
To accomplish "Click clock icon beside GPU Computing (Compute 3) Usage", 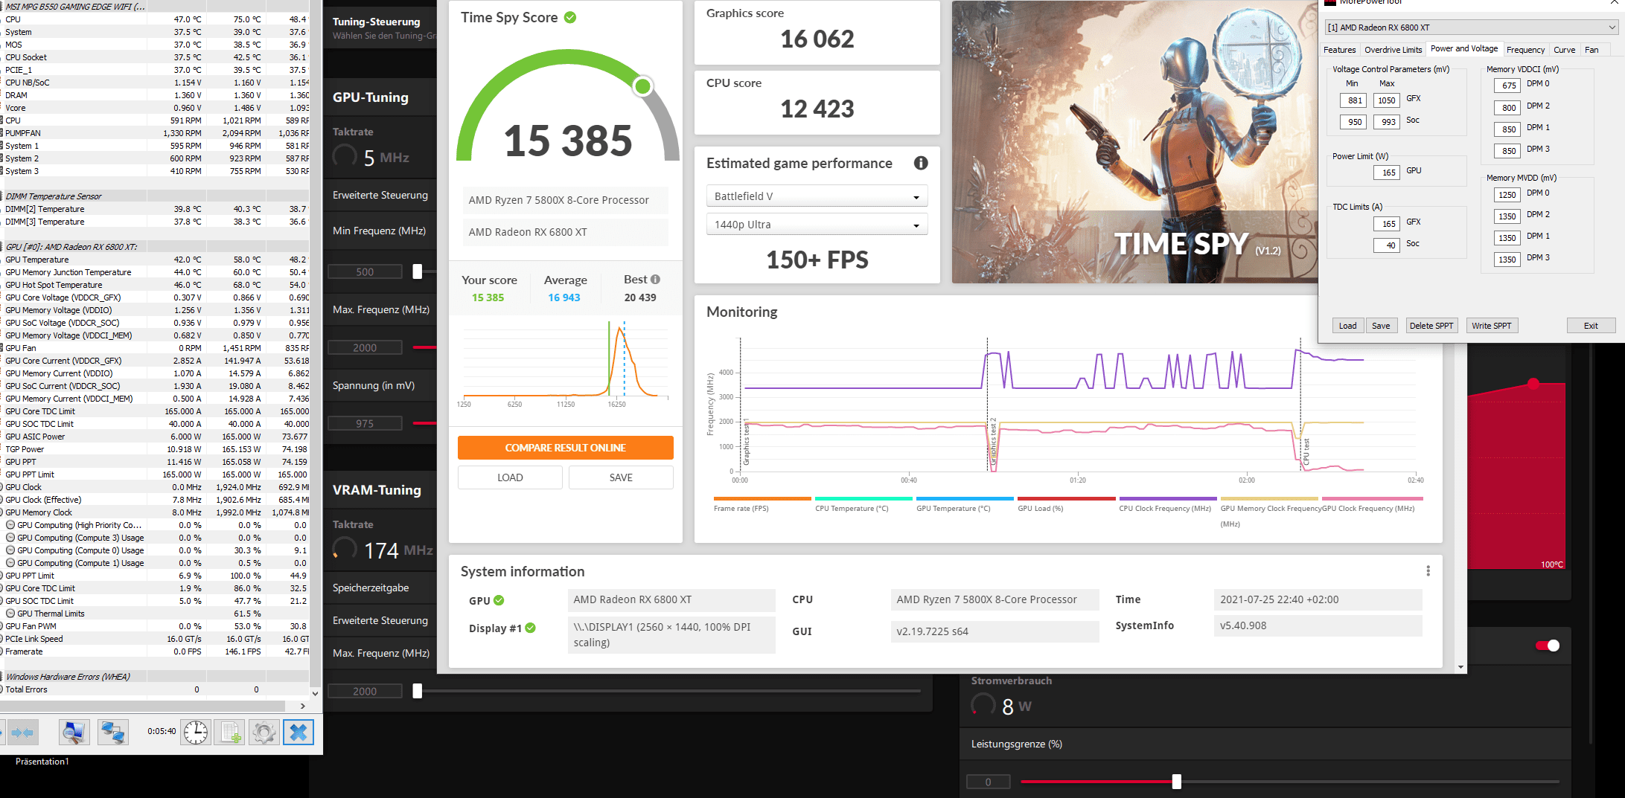I will [x=10, y=538].
